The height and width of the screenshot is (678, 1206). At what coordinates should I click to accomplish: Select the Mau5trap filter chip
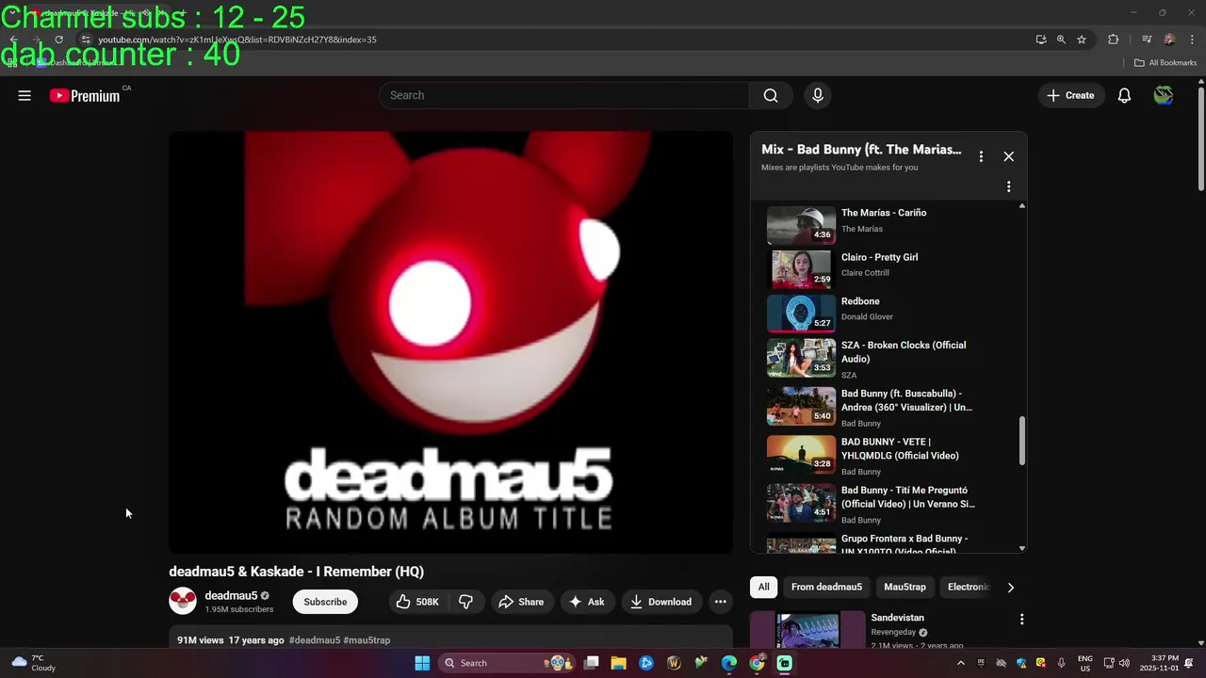tap(904, 587)
